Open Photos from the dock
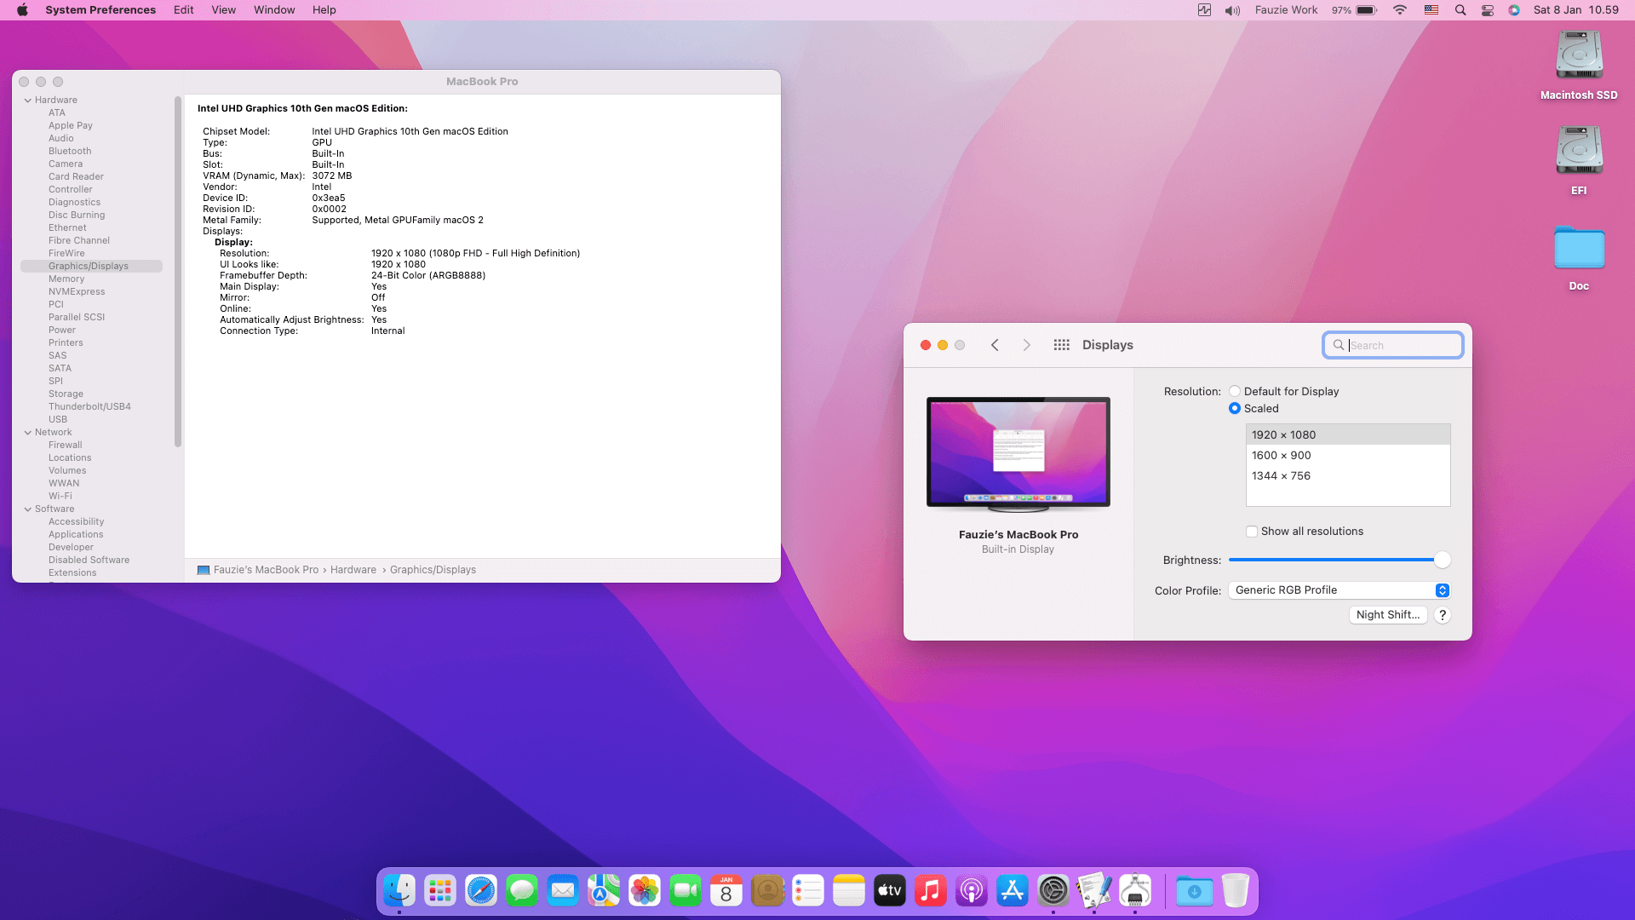This screenshot has width=1635, height=920. tap(645, 891)
